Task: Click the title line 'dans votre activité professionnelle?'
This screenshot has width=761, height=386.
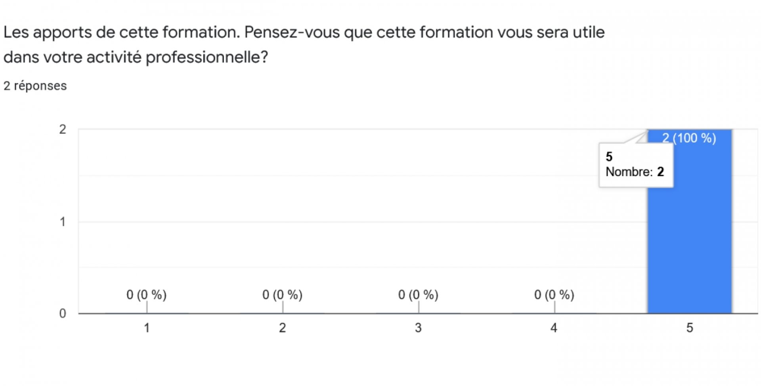Action: (x=136, y=58)
